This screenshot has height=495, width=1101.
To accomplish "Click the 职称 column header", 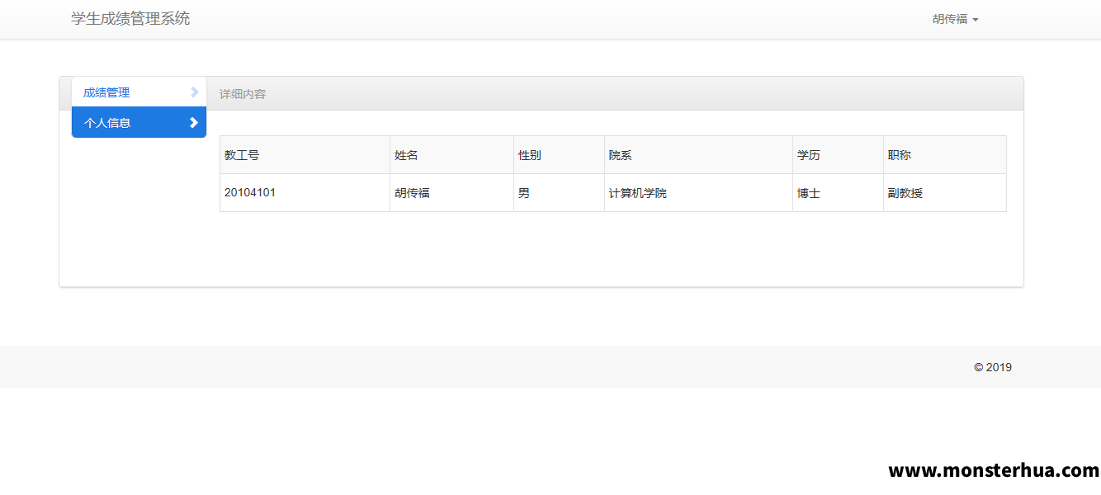I will [945, 155].
